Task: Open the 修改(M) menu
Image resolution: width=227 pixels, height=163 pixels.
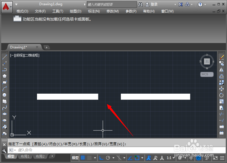Action: [113, 11]
